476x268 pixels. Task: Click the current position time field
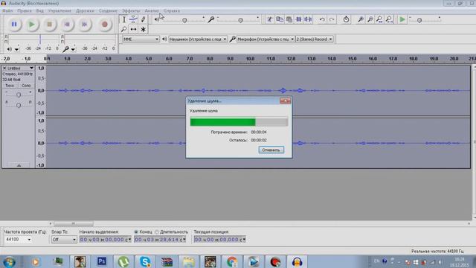pyautogui.click(x=220, y=240)
